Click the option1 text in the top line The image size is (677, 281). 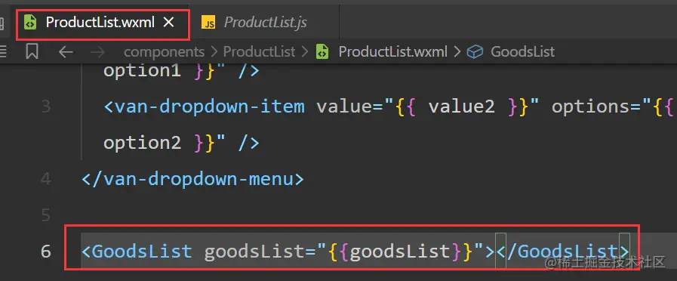coord(142,70)
